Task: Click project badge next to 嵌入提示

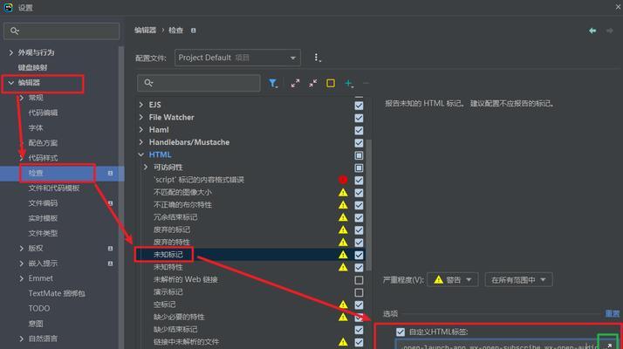Action: pyautogui.click(x=110, y=263)
